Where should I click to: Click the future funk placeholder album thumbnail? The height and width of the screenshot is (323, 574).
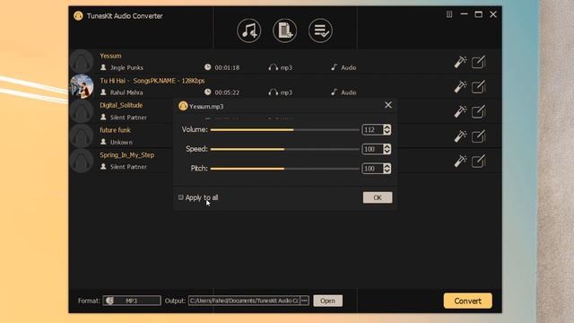coord(82,135)
